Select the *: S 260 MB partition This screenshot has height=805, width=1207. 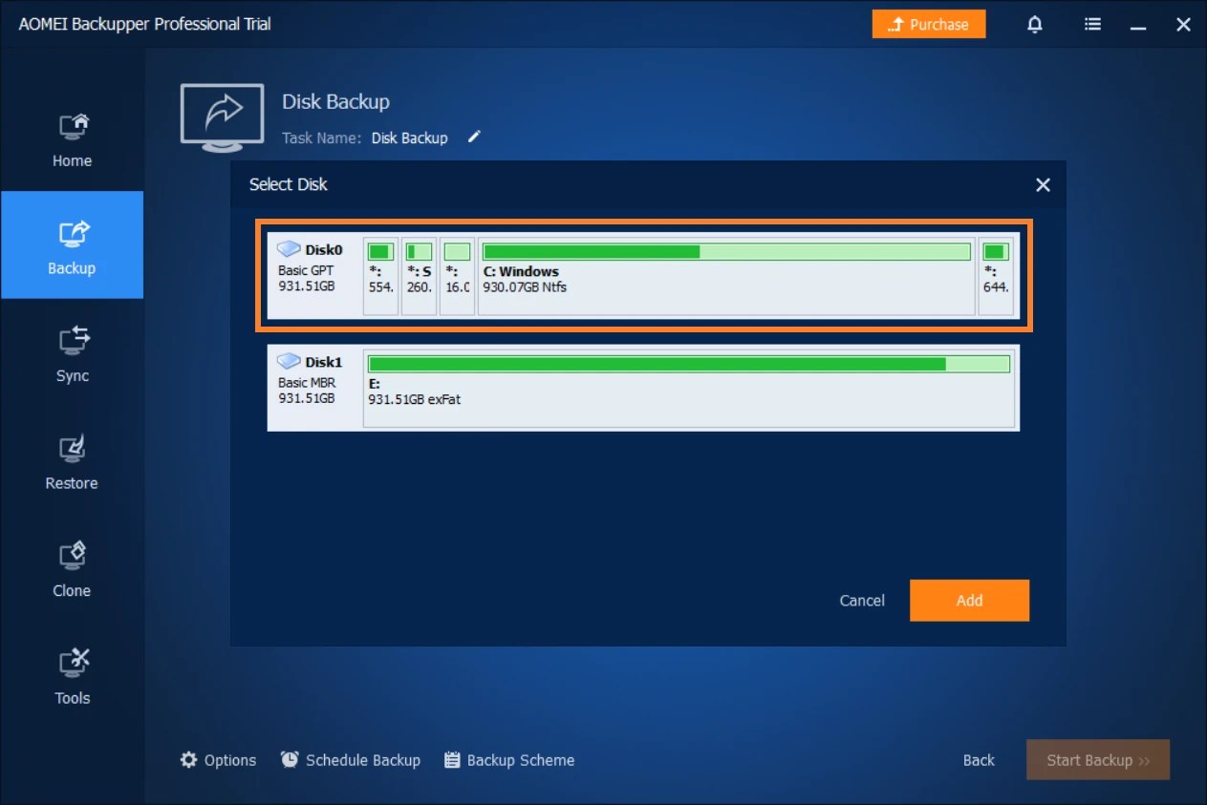click(x=420, y=277)
